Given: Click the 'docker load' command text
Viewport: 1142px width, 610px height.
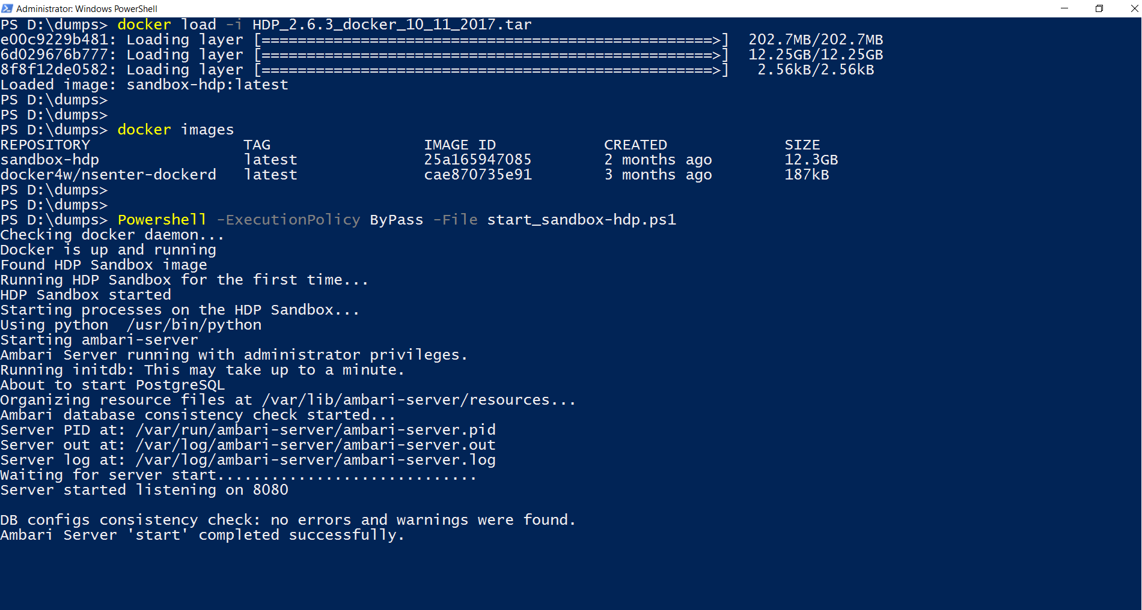Looking at the screenshot, I should click(166, 25).
